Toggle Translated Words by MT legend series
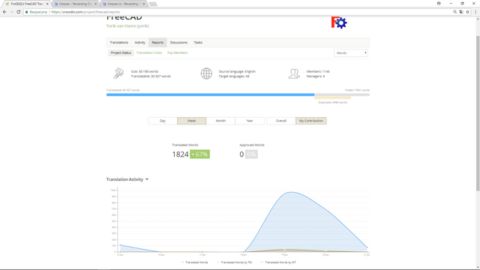480x270 pixels. coord(278,262)
